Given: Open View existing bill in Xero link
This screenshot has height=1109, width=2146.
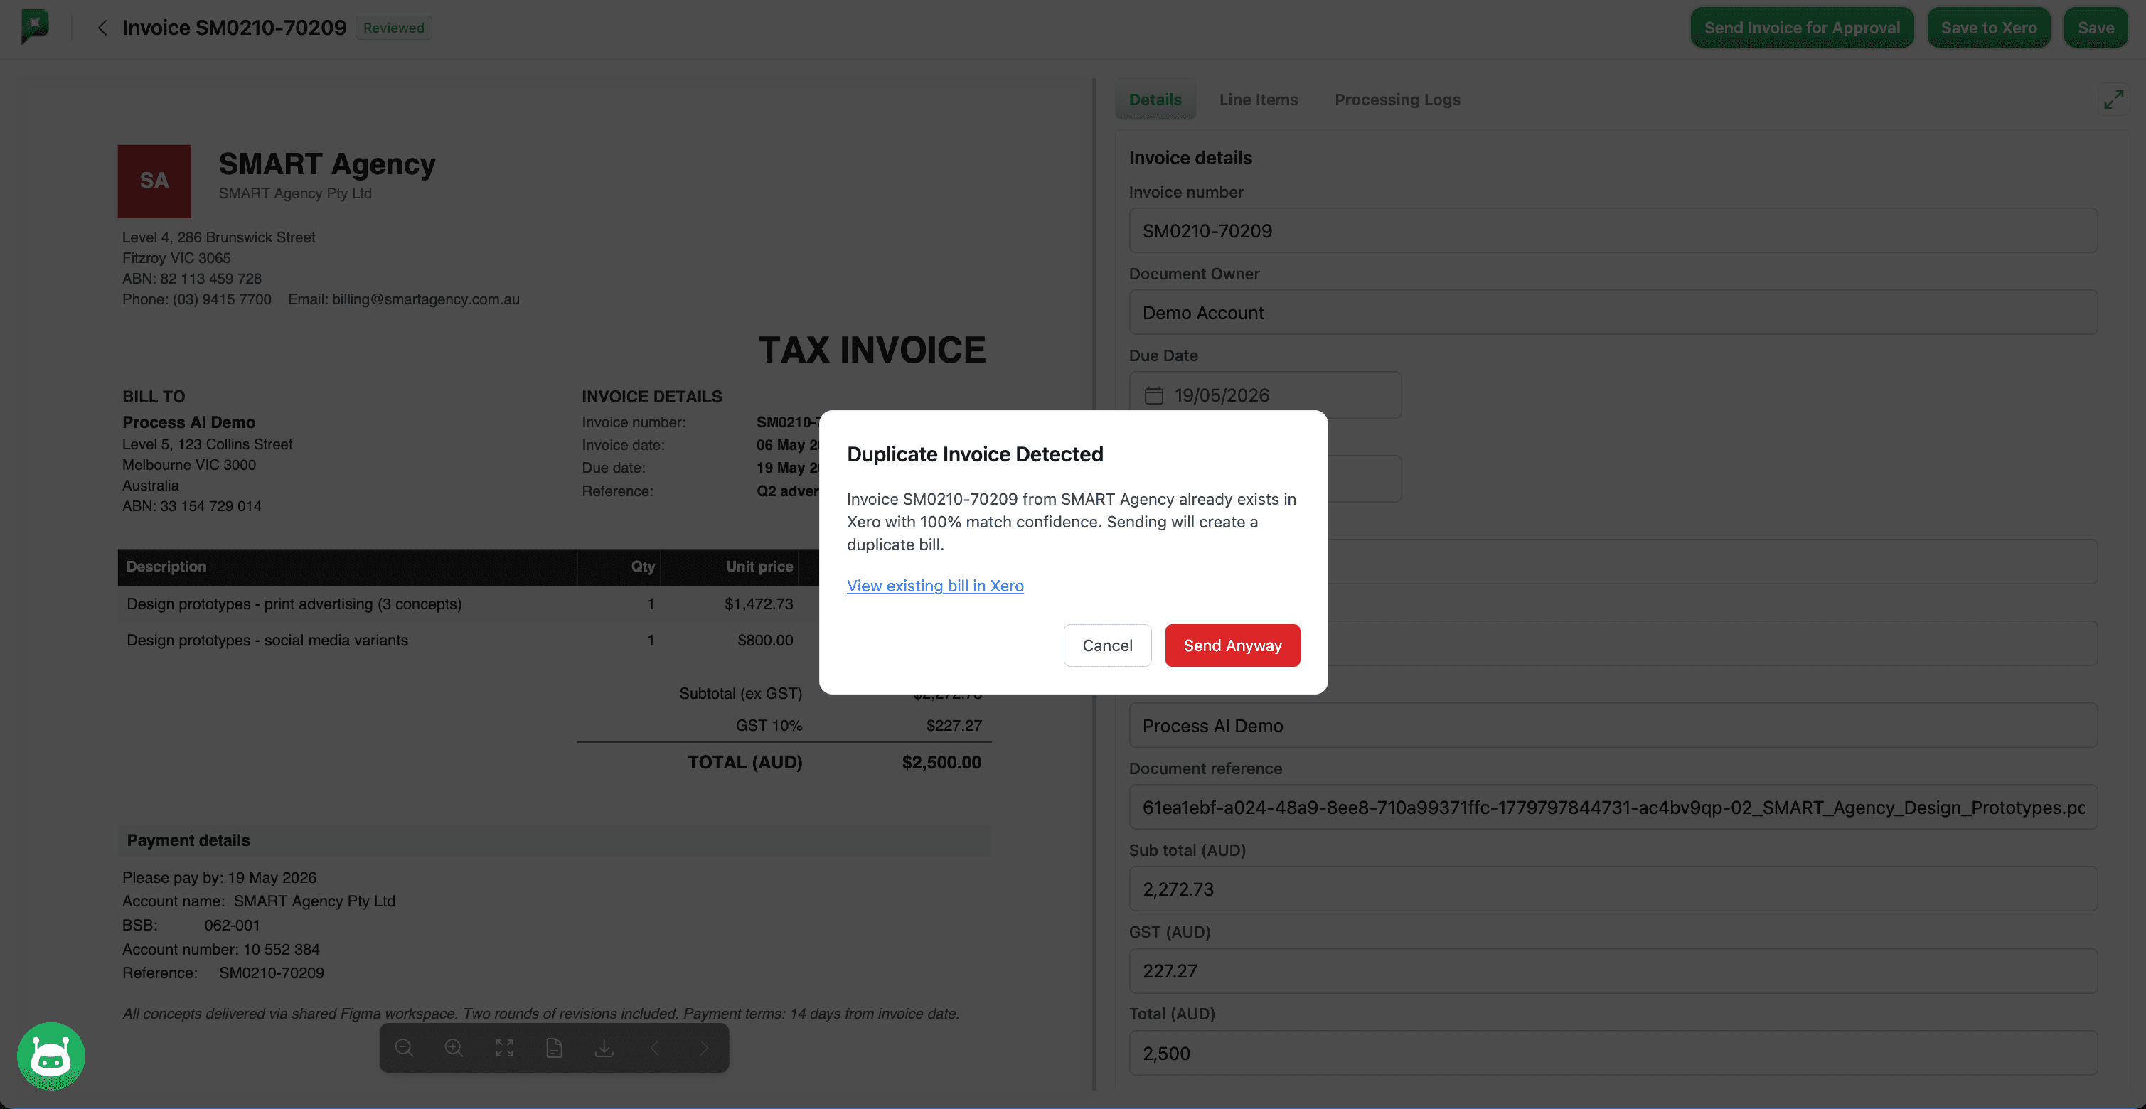Looking at the screenshot, I should click(935, 585).
